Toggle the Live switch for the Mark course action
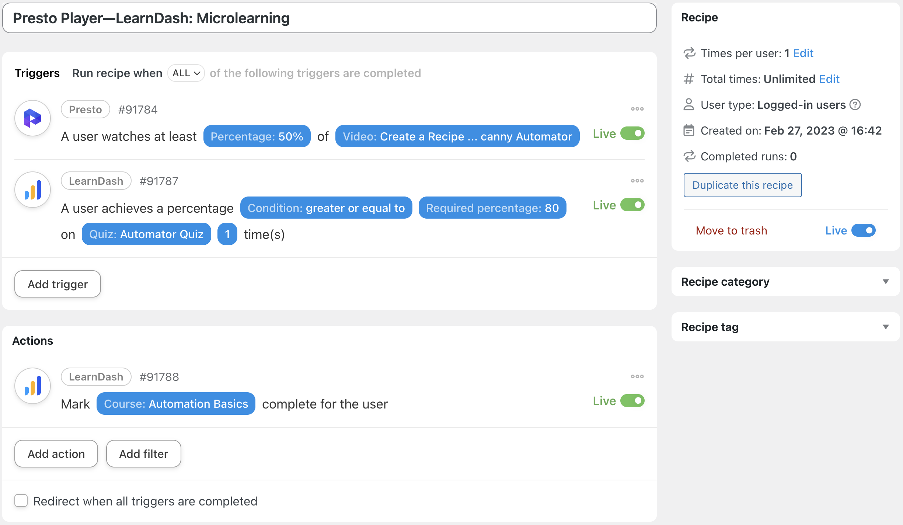Image resolution: width=903 pixels, height=525 pixels. (632, 400)
